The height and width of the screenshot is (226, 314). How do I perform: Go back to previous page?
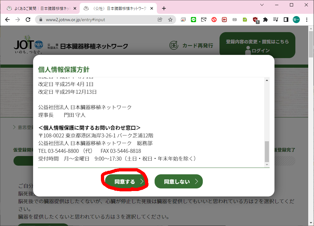pyautogui.click(x=7, y=20)
